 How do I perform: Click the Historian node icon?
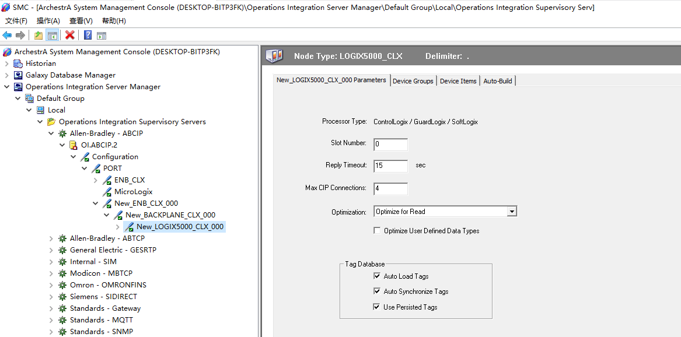point(18,64)
